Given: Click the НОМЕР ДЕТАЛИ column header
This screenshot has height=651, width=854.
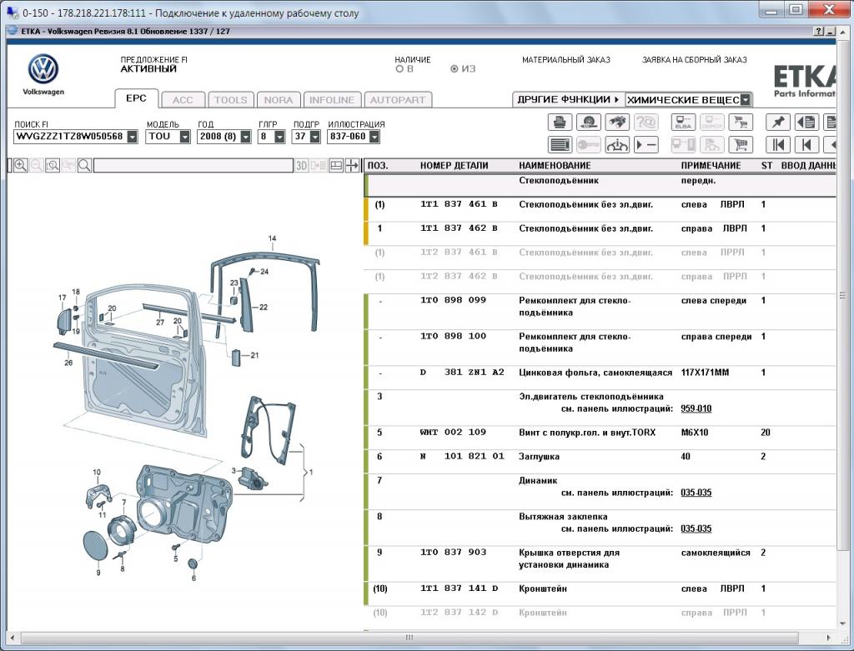Looking at the screenshot, I should 455,166.
